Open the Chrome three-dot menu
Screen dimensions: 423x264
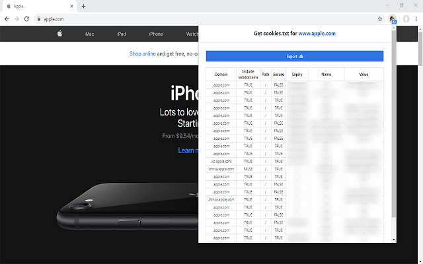coord(416,19)
